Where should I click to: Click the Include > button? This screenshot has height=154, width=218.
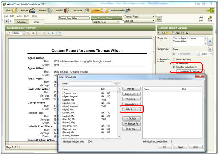click(x=131, y=89)
